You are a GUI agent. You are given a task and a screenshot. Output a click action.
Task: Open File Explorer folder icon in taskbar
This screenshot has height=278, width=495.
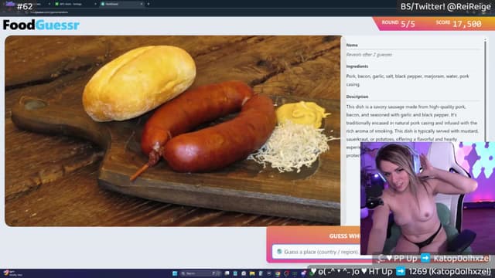click(x=252, y=273)
